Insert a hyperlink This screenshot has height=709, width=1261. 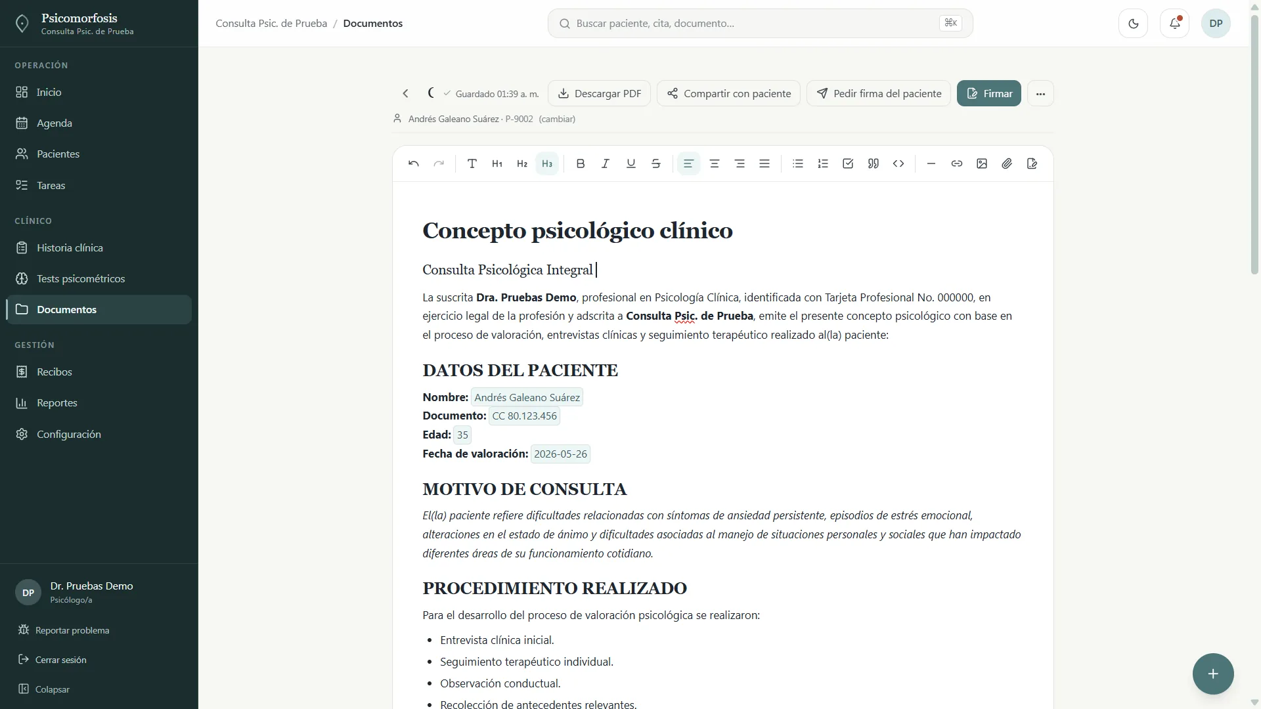click(957, 163)
